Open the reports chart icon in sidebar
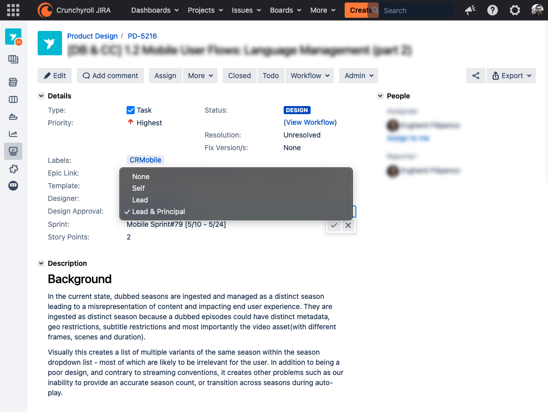This screenshot has height=412, width=548. (13, 134)
